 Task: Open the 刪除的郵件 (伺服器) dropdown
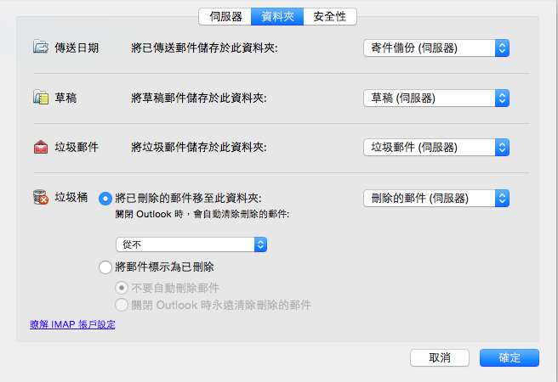click(436, 198)
